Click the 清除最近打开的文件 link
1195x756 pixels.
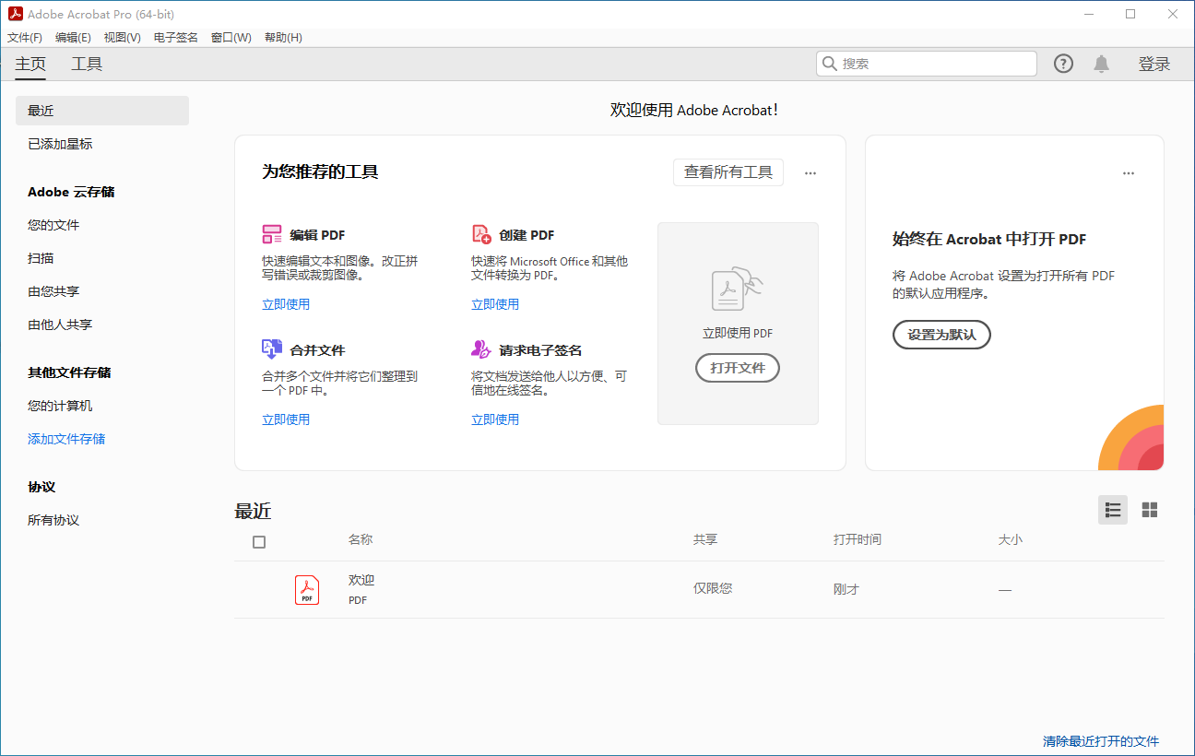[1100, 740]
